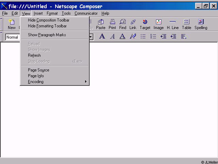This screenshot has height=164, width=218.
Task: Click the increase indent icon
Action: [x=173, y=37]
